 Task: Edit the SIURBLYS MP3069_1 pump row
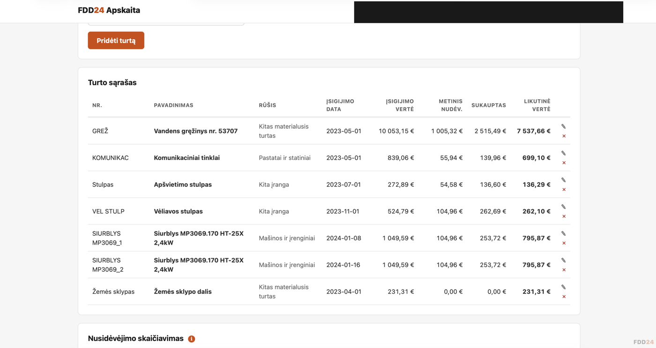click(x=564, y=233)
